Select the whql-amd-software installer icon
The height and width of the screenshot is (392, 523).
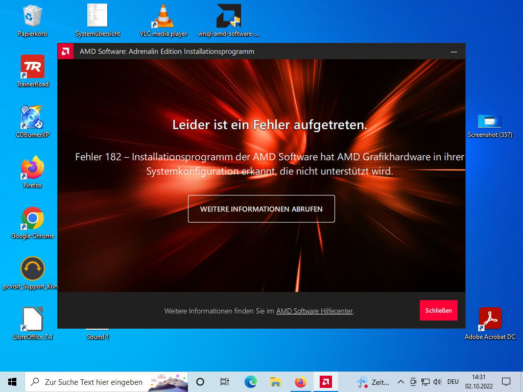[228, 20]
